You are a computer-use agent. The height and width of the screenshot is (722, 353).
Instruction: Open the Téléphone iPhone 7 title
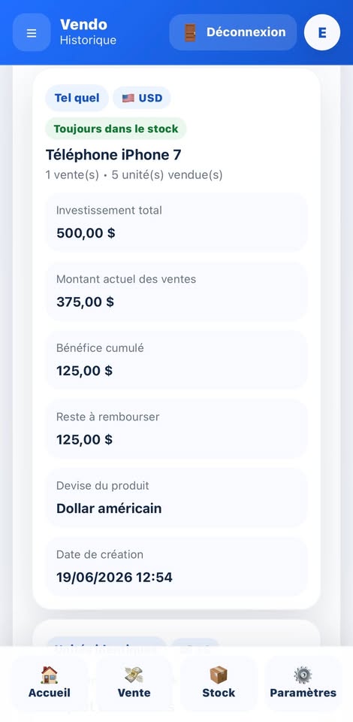pos(113,155)
